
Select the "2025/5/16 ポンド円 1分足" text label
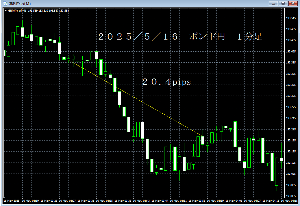click(180, 37)
